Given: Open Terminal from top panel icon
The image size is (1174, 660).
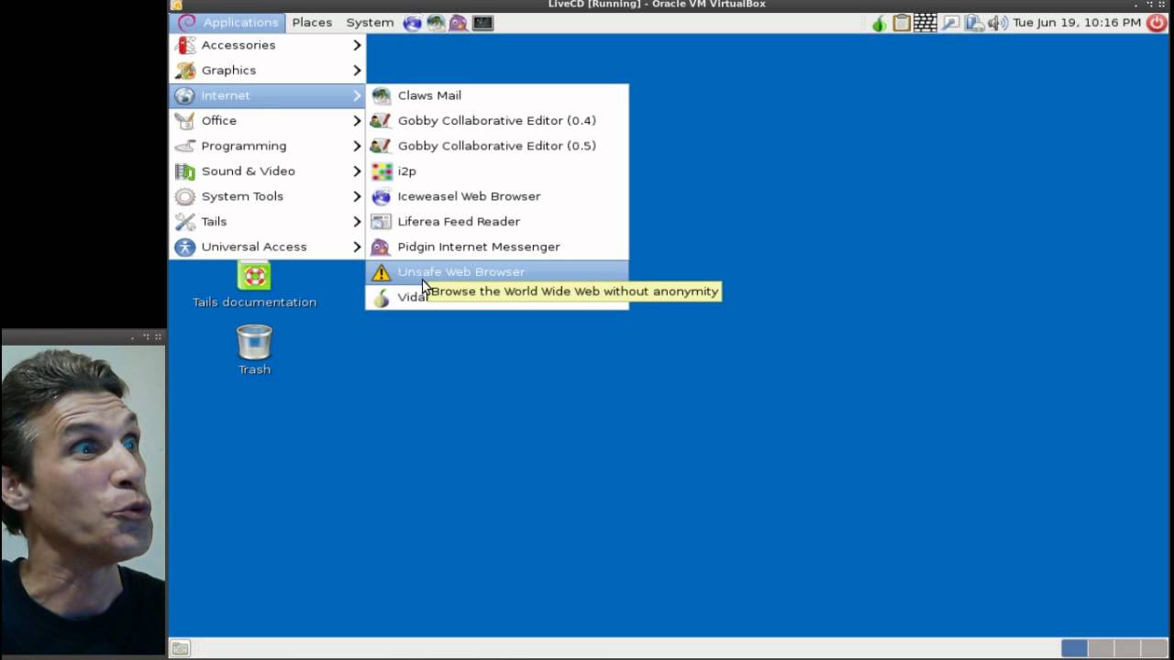Looking at the screenshot, I should pyautogui.click(x=482, y=23).
